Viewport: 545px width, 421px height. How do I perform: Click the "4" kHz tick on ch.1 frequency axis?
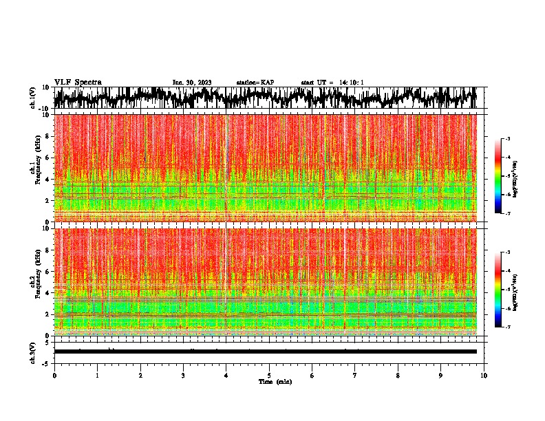coord(47,180)
